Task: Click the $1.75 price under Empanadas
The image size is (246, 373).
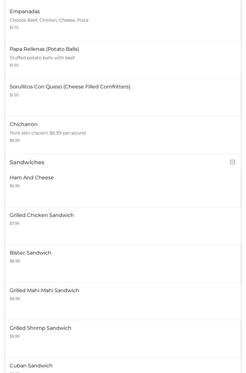Action: click(x=14, y=28)
